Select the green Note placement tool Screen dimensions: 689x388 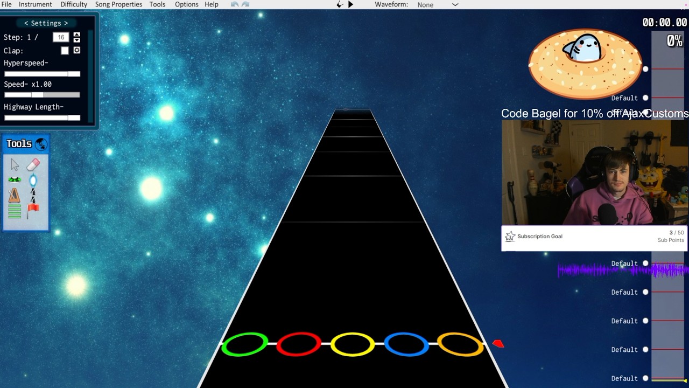(15, 179)
